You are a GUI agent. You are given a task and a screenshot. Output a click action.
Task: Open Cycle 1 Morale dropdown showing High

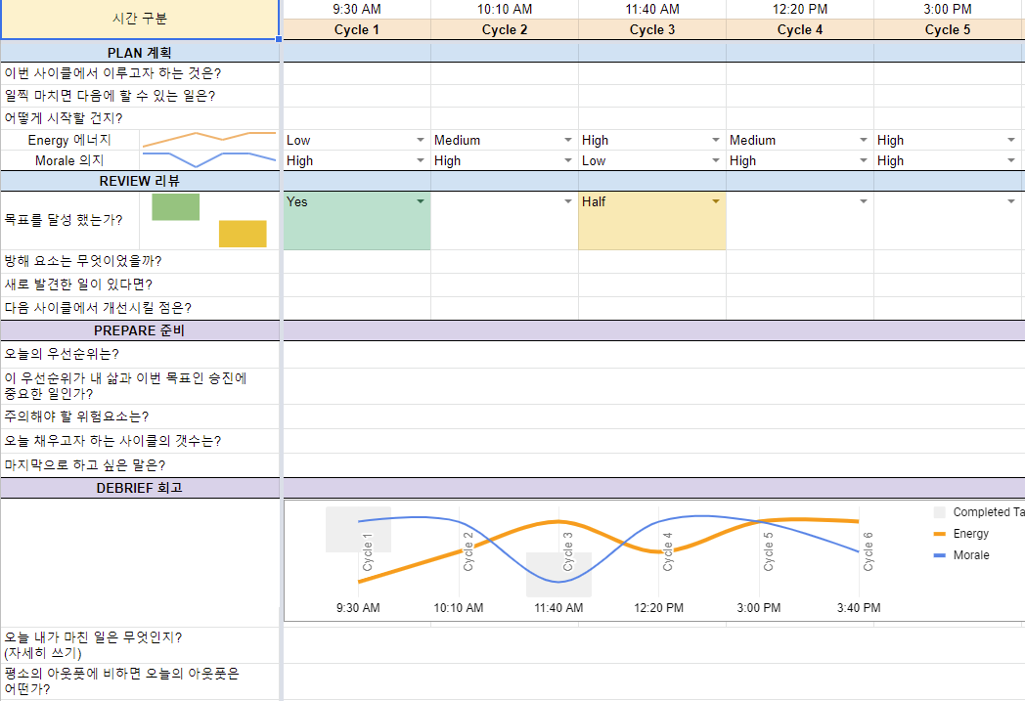pos(421,160)
